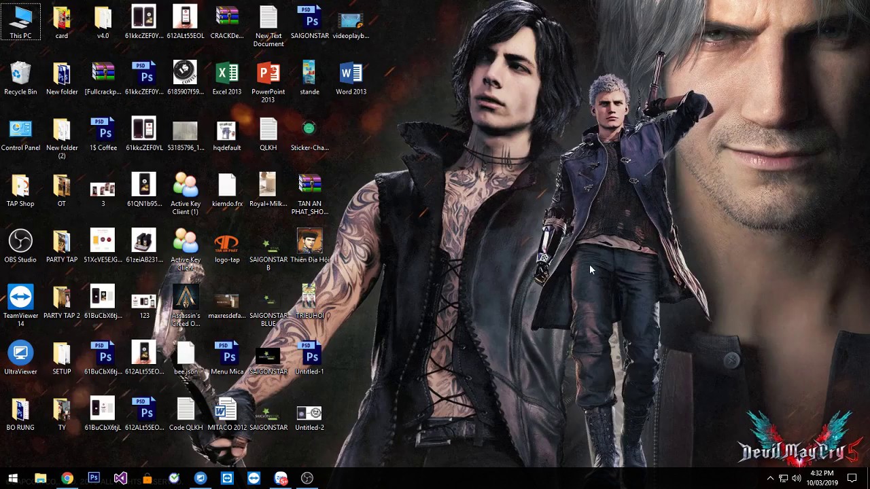870x489 pixels.
Task: Open Photoshop from the taskbar
Action: point(94,478)
